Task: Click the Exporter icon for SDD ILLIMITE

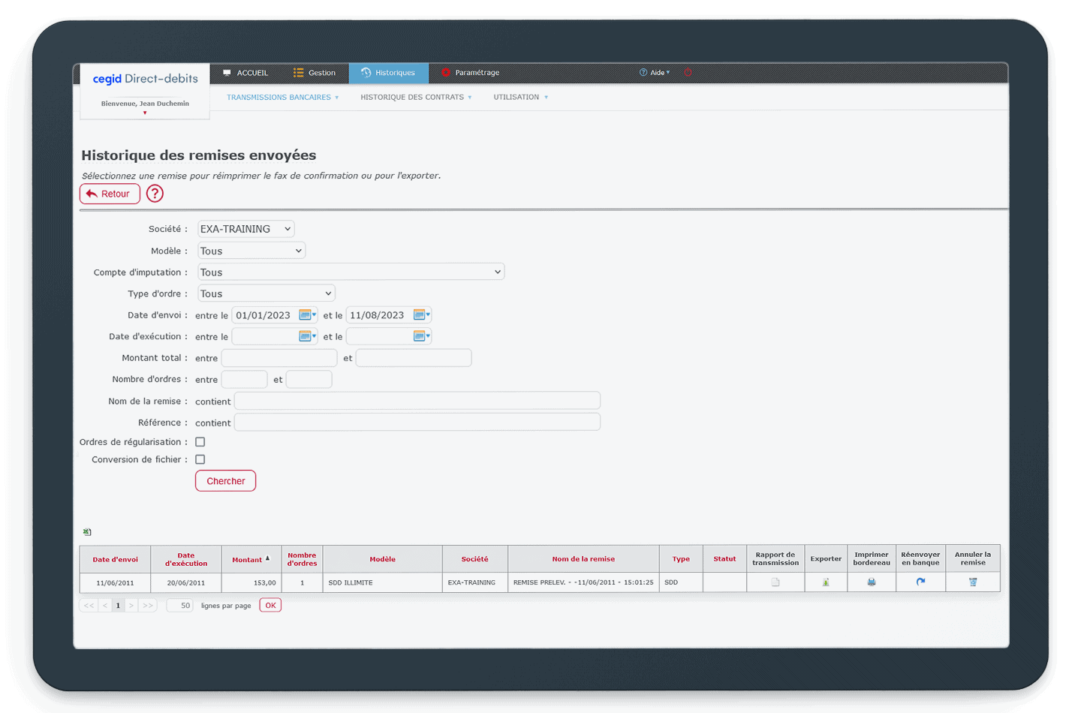Action: click(826, 582)
